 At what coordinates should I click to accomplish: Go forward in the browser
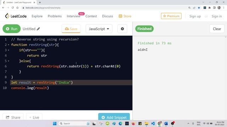point(8,8)
